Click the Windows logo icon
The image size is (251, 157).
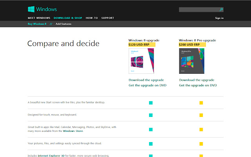31,9
